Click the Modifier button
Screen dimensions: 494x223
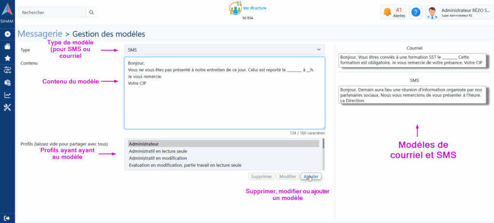click(288, 177)
